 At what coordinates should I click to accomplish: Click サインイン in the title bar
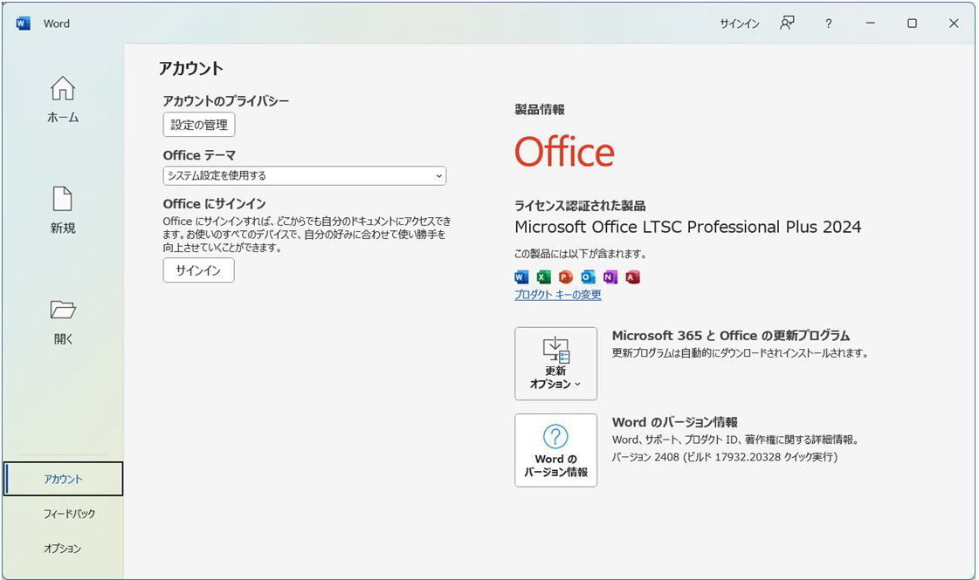739,24
